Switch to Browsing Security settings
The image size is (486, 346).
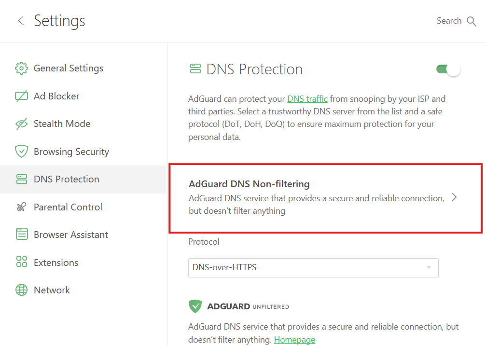(71, 151)
